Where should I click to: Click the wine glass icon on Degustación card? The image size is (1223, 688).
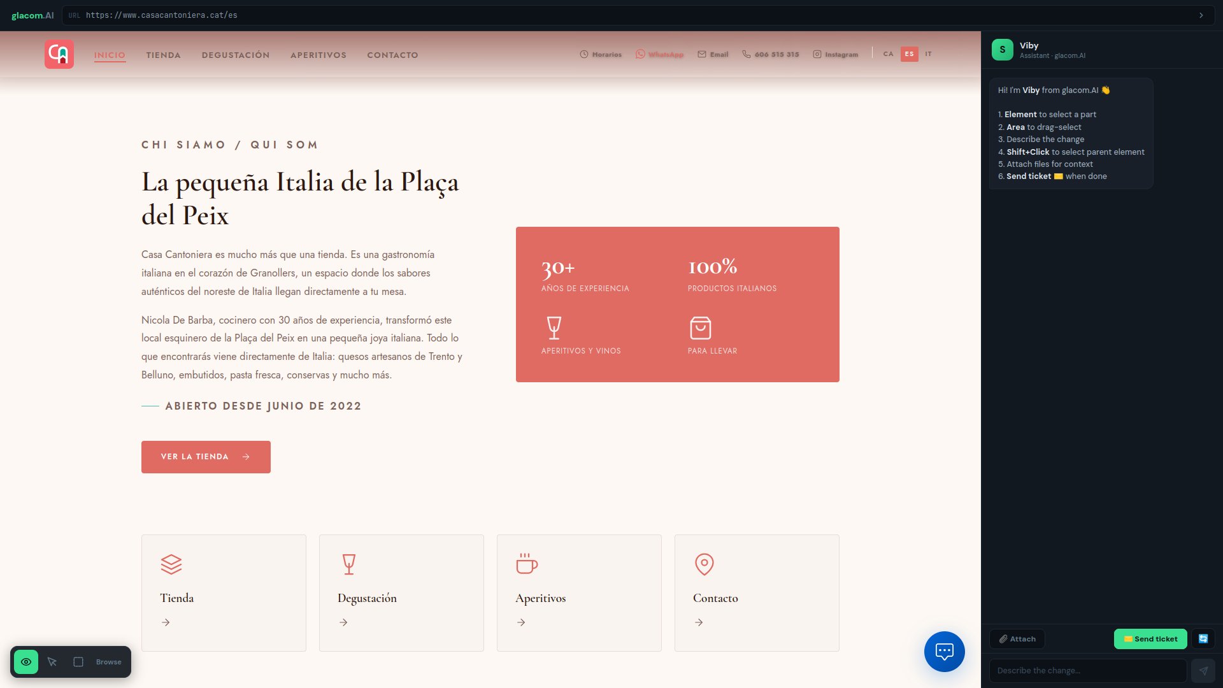[349, 564]
